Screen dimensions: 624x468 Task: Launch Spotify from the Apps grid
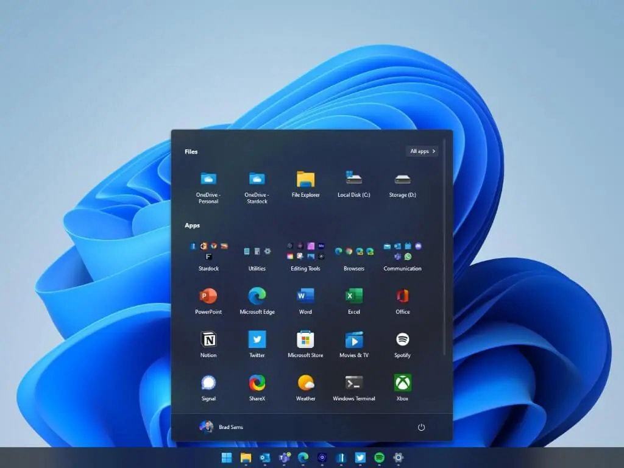(402, 340)
